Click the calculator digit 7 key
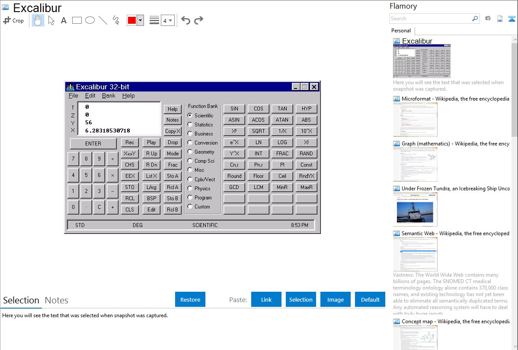Screen dimensions: 518x350 coord(74,159)
